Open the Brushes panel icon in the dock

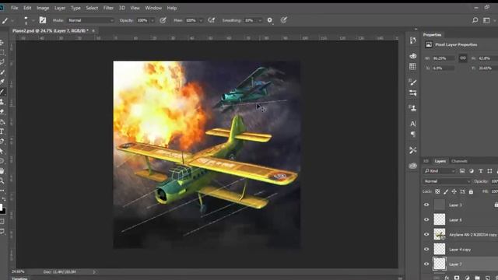(413, 82)
